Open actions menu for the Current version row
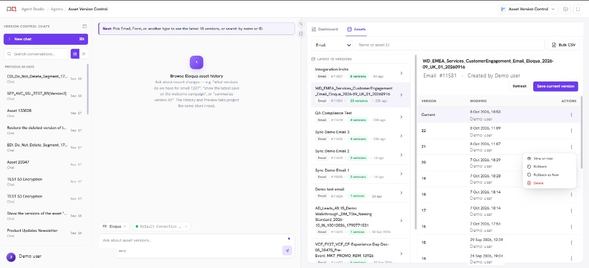589x268 pixels. point(571,115)
